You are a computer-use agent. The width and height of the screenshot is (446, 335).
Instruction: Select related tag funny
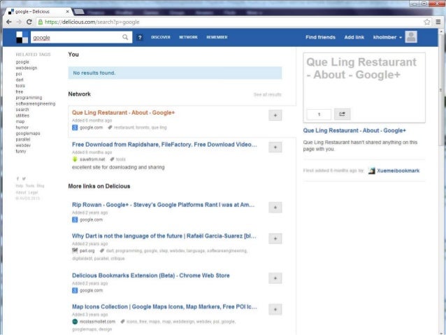click(21, 152)
